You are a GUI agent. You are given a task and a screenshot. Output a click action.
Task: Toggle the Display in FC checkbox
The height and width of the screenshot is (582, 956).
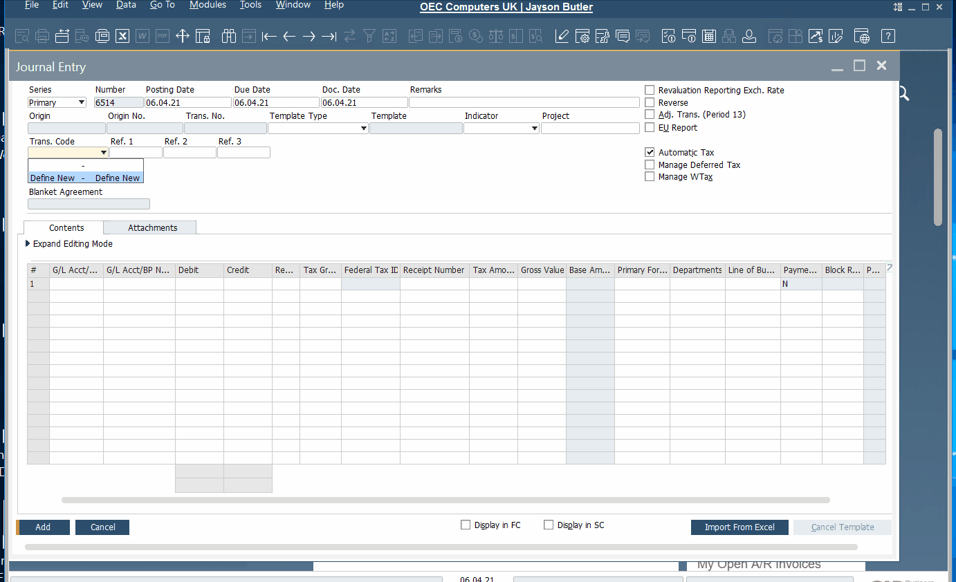[x=466, y=525]
